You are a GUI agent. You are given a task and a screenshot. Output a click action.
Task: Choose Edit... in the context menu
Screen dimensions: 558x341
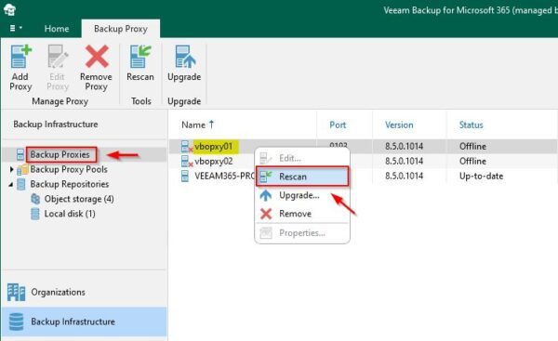click(302, 158)
